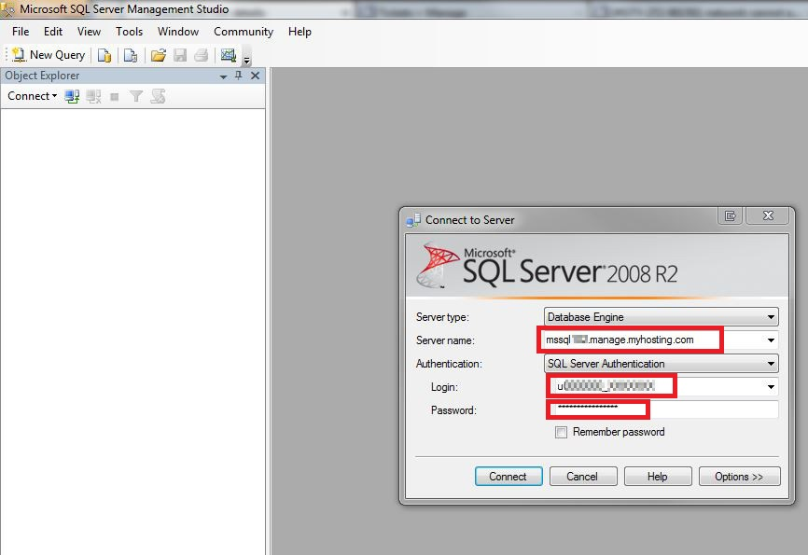
Task: Close the Object Explorer panel
Action: tap(255, 76)
